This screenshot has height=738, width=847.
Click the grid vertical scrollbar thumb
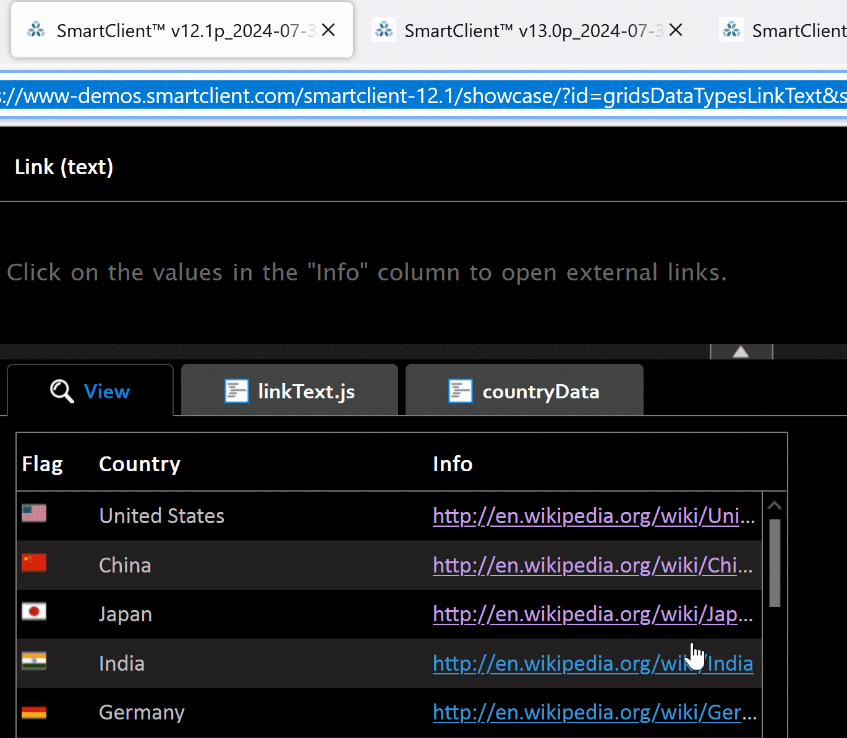click(775, 563)
